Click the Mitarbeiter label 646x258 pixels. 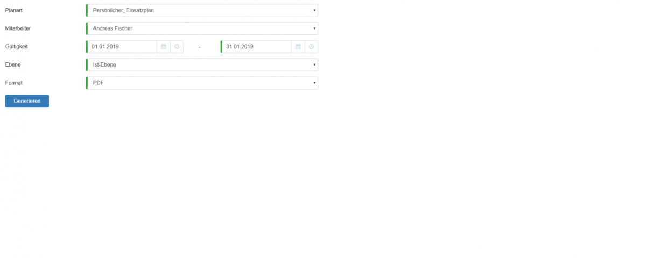tap(18, 28)
